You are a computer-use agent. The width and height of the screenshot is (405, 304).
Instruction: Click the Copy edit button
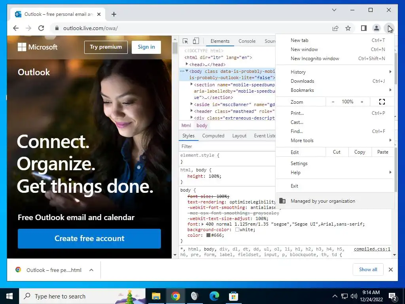[360, 152]
